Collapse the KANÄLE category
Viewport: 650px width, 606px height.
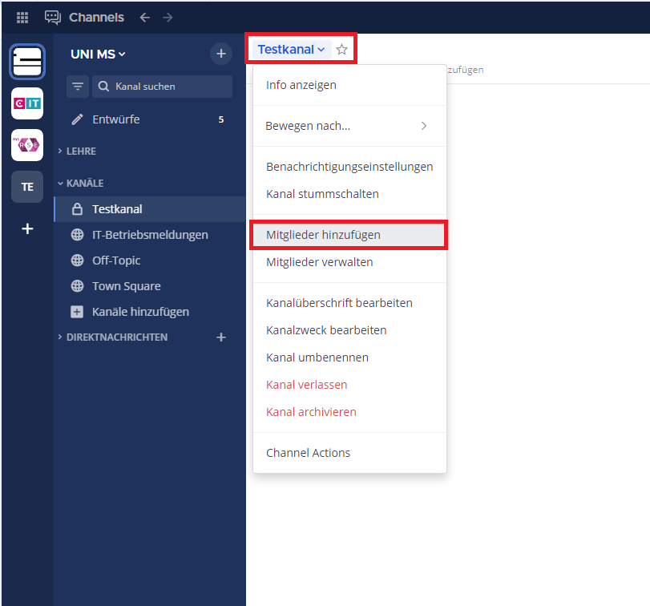pyautogui.click(x=84, y=184)
